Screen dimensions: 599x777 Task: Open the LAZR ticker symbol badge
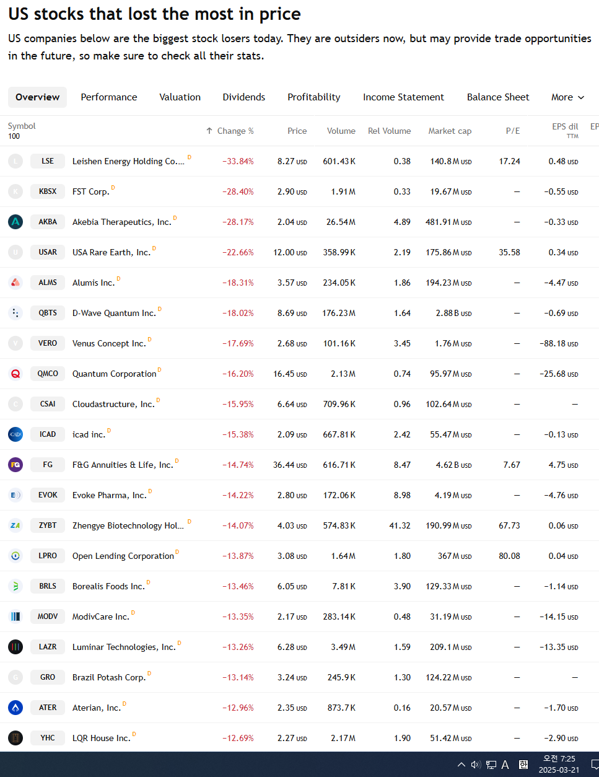[48, 647]
